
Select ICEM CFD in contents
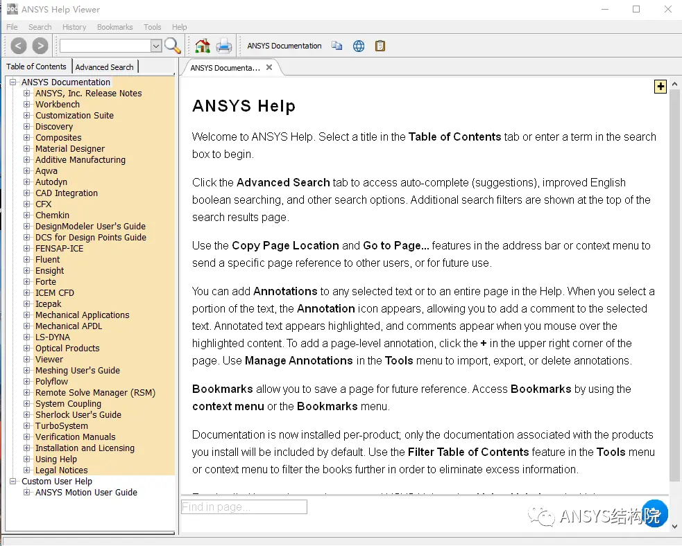pos(55,292)
